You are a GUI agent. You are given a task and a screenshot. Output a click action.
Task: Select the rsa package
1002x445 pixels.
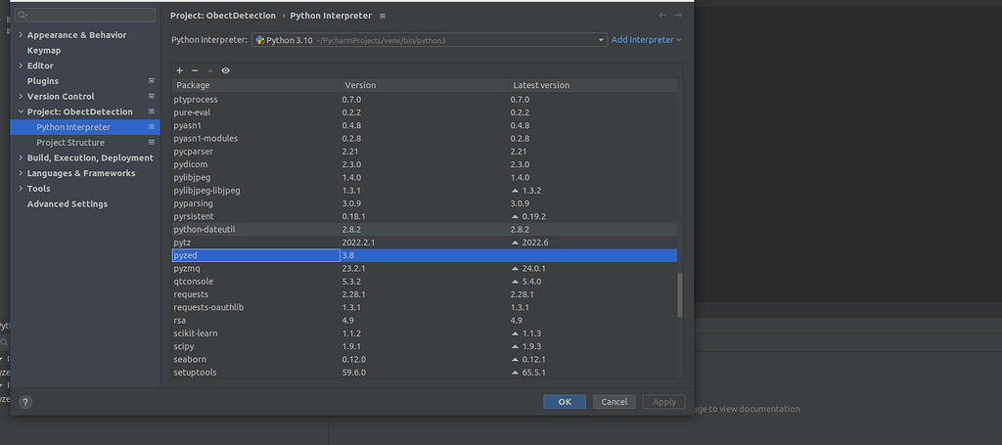click(x=425, y=321)
